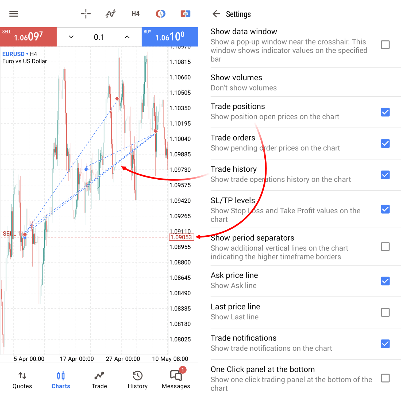Enable Show data window
This screenshot has width=401, height=393.
click(x=385, y=45)
